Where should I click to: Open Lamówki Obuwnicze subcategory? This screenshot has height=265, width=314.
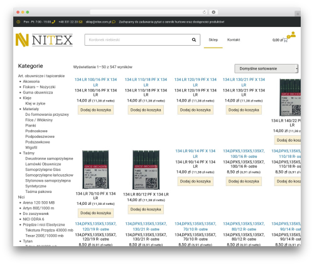[x=43, y=164]
